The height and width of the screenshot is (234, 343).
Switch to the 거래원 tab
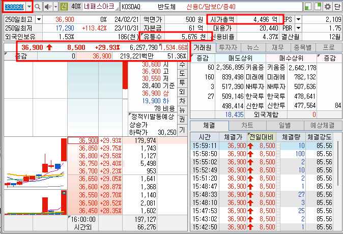pyautogui.click(x=203, y=47)
